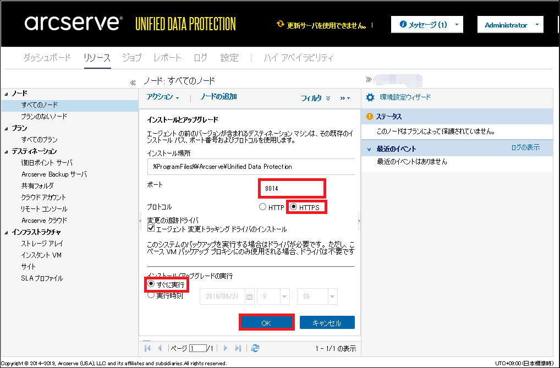This screenshot has height=368, width=560.
Task: Go to last page icon
Action: (238, 348)
